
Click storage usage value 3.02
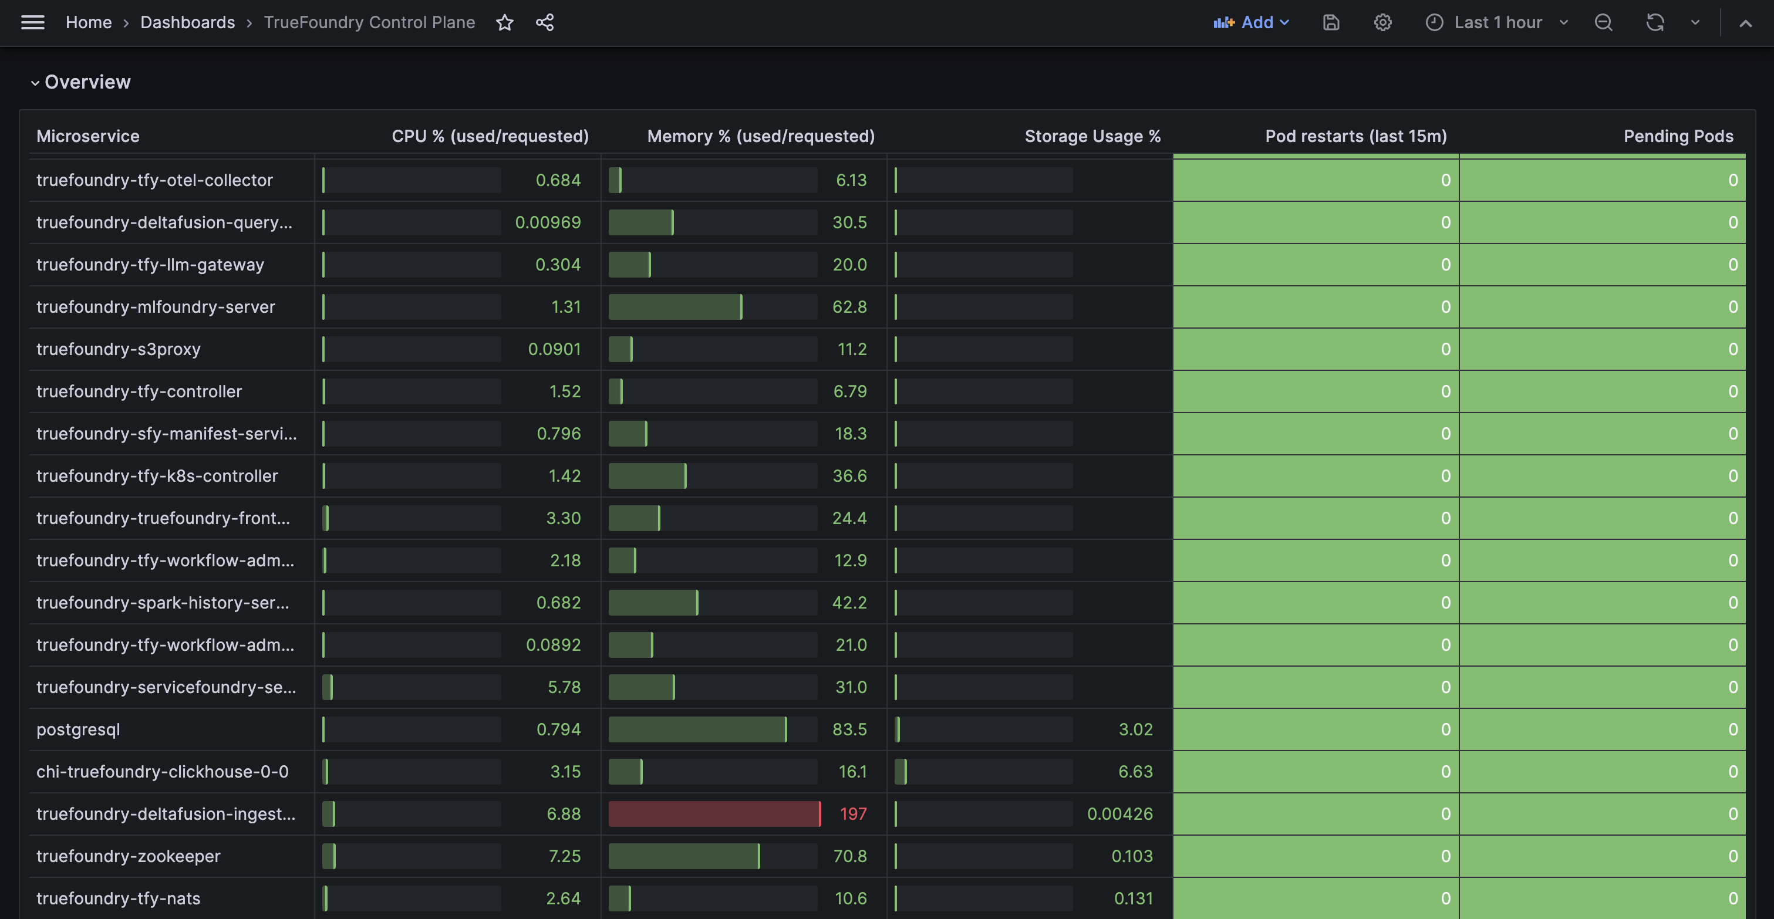1135,729
